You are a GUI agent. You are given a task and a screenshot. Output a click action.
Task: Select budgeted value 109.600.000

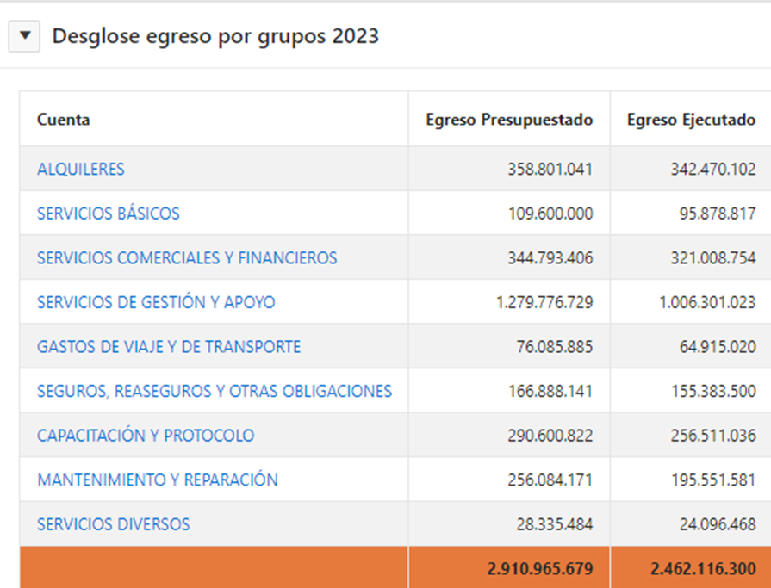click(550, 214)
